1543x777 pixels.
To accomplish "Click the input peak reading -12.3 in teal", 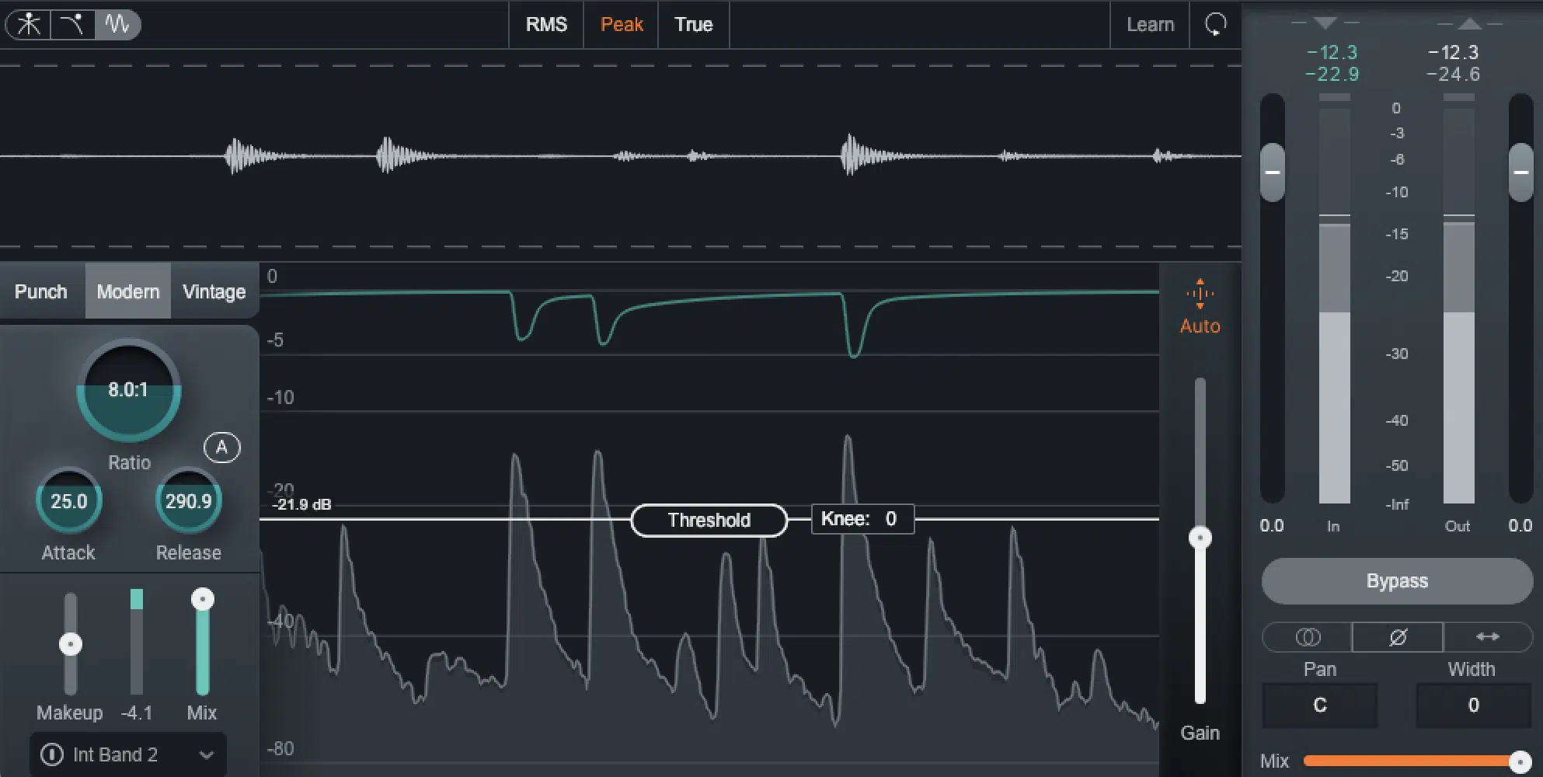I will click(1332, 52).
